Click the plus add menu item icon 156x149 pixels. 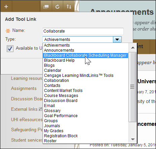(6, 6)
